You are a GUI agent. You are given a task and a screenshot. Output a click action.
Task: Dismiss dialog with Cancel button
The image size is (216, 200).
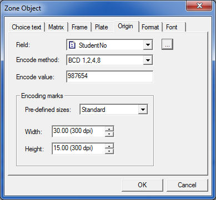click(x=187, y=185)
